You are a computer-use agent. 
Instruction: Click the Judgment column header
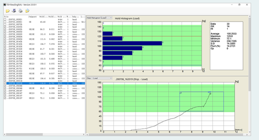(x=33, y=17)
